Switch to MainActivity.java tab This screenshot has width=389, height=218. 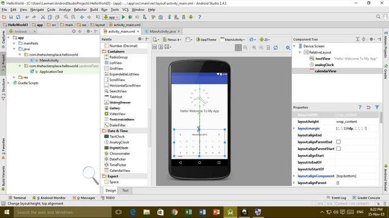162,31
